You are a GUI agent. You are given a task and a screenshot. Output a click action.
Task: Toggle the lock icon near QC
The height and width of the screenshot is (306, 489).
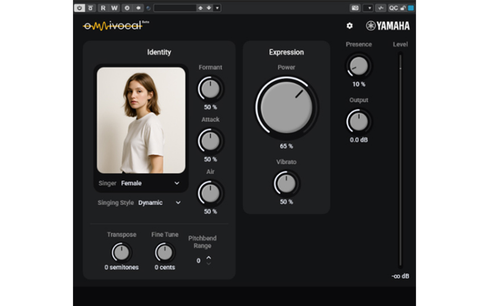coord(403,8)
